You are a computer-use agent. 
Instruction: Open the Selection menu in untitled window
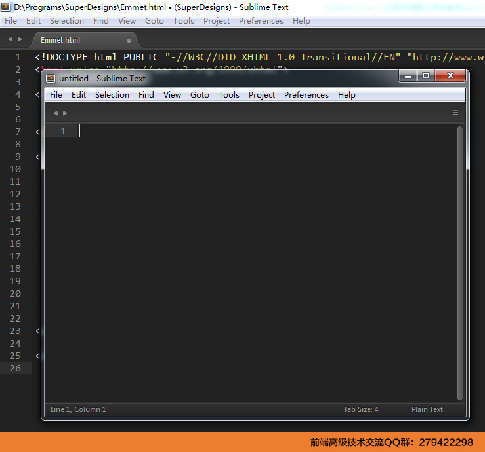112,95
